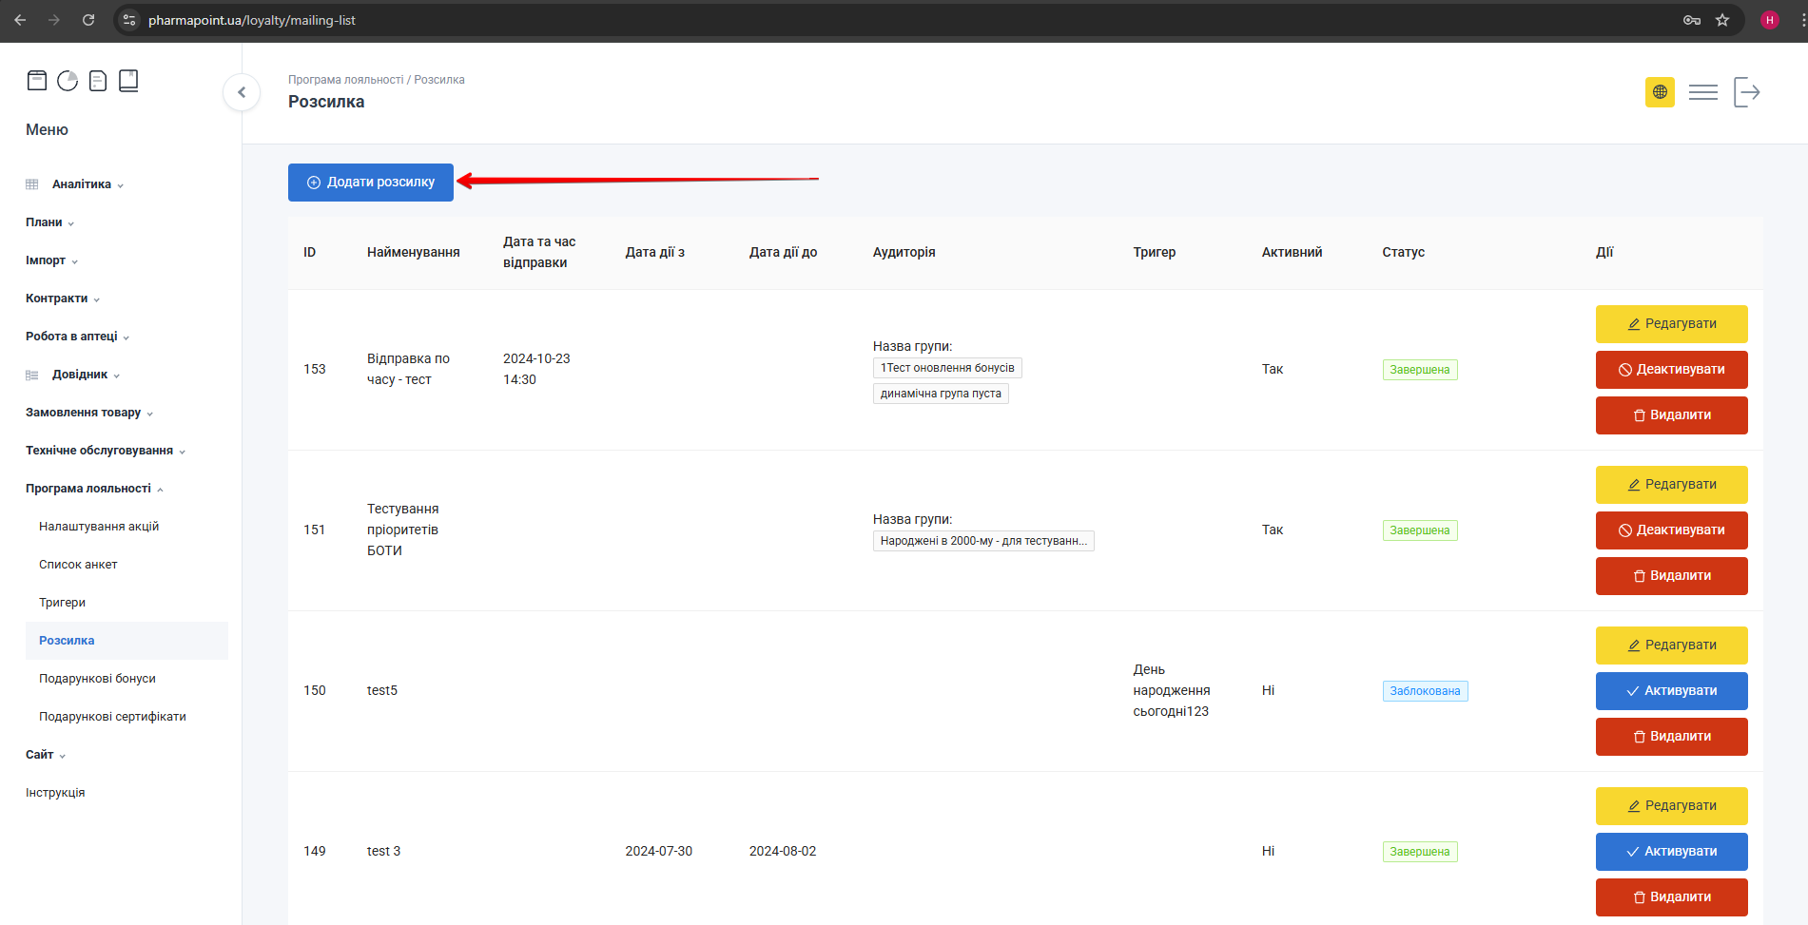Image resolution: width=1808 pixels, height=925 pixels.
Task: Open the hamburger menu icon in header
Action: [x=1702, y=92]
